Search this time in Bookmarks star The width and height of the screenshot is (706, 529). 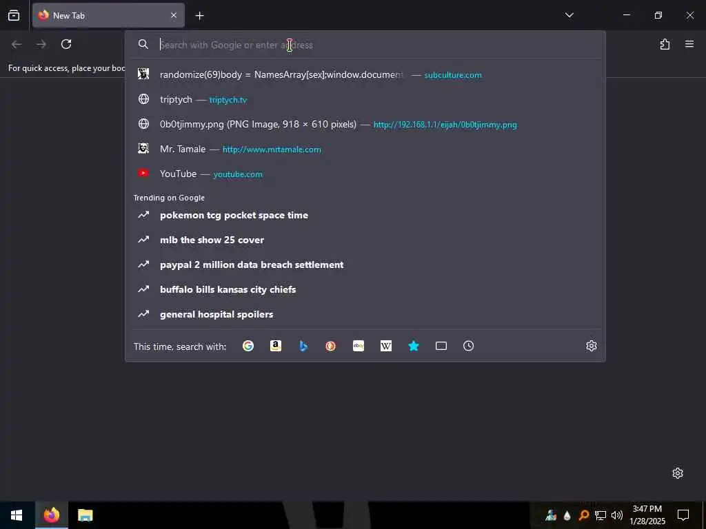[414, 346]
